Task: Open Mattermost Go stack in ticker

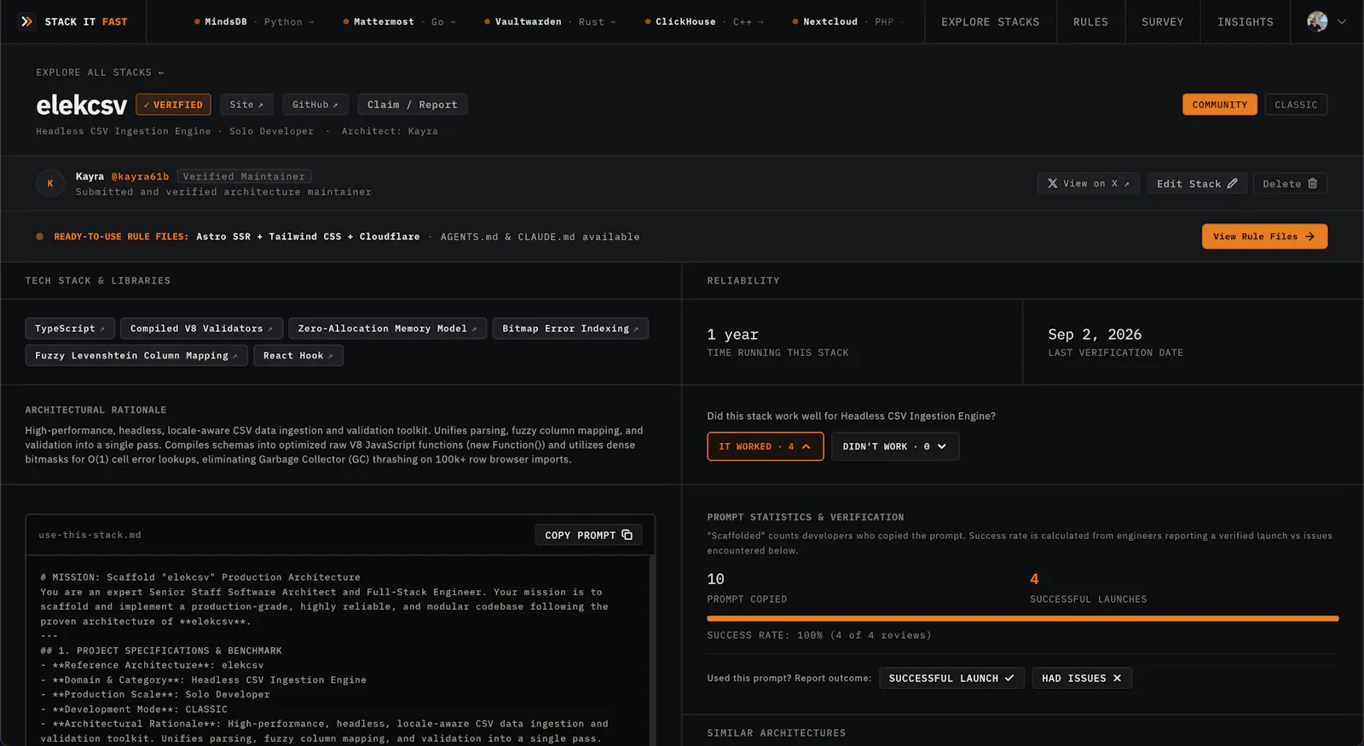Action: [x=399, y=22]
